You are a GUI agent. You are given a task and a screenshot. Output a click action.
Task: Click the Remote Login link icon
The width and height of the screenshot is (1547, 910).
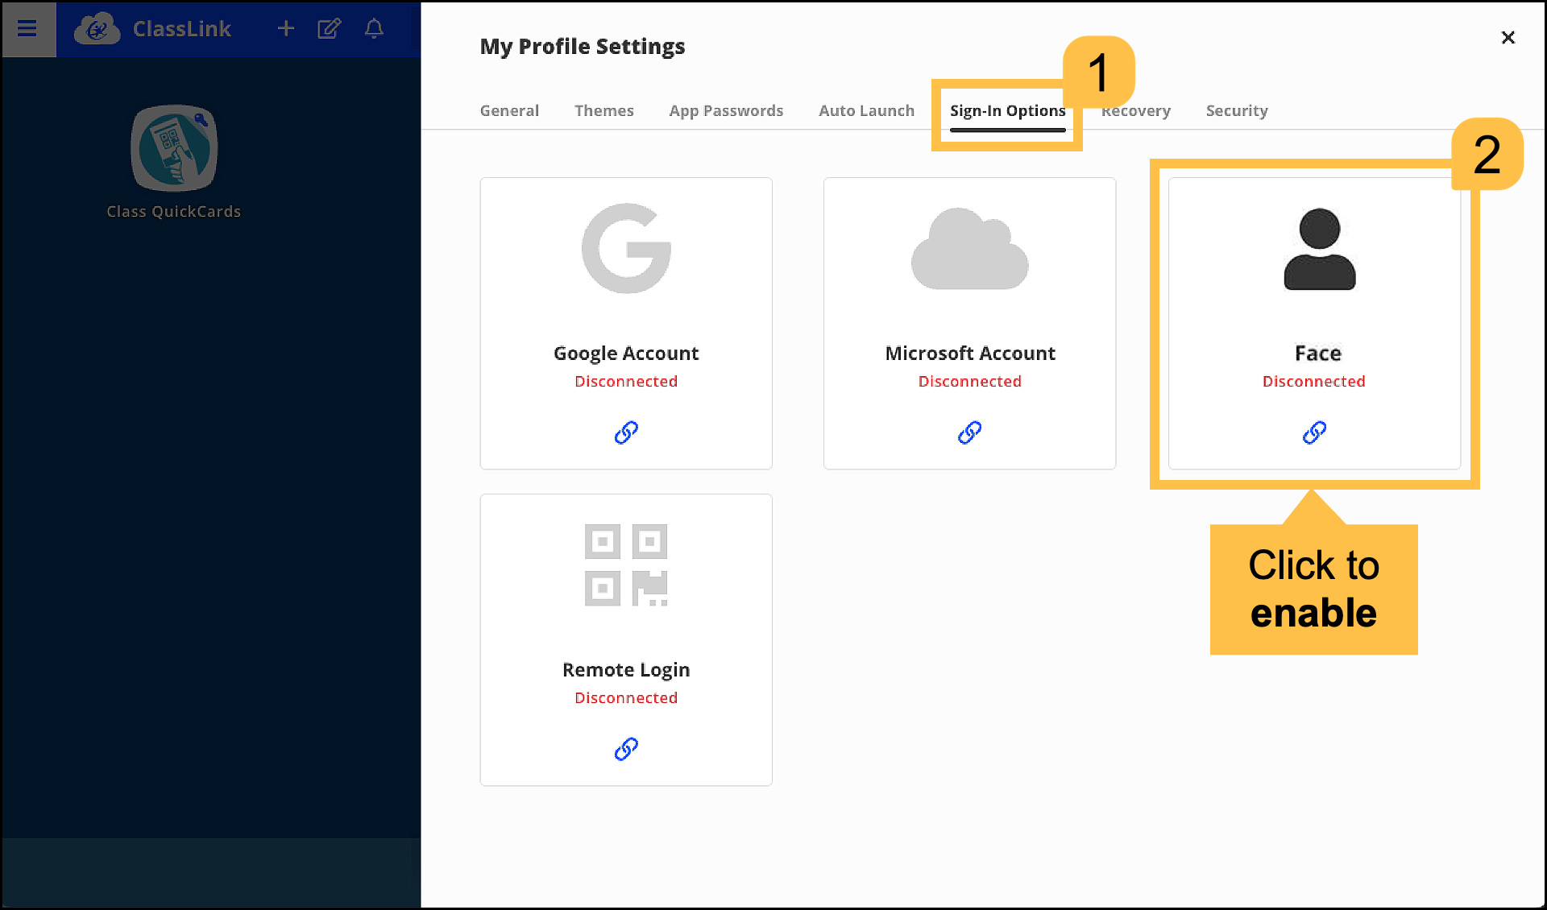coord(626,749)
